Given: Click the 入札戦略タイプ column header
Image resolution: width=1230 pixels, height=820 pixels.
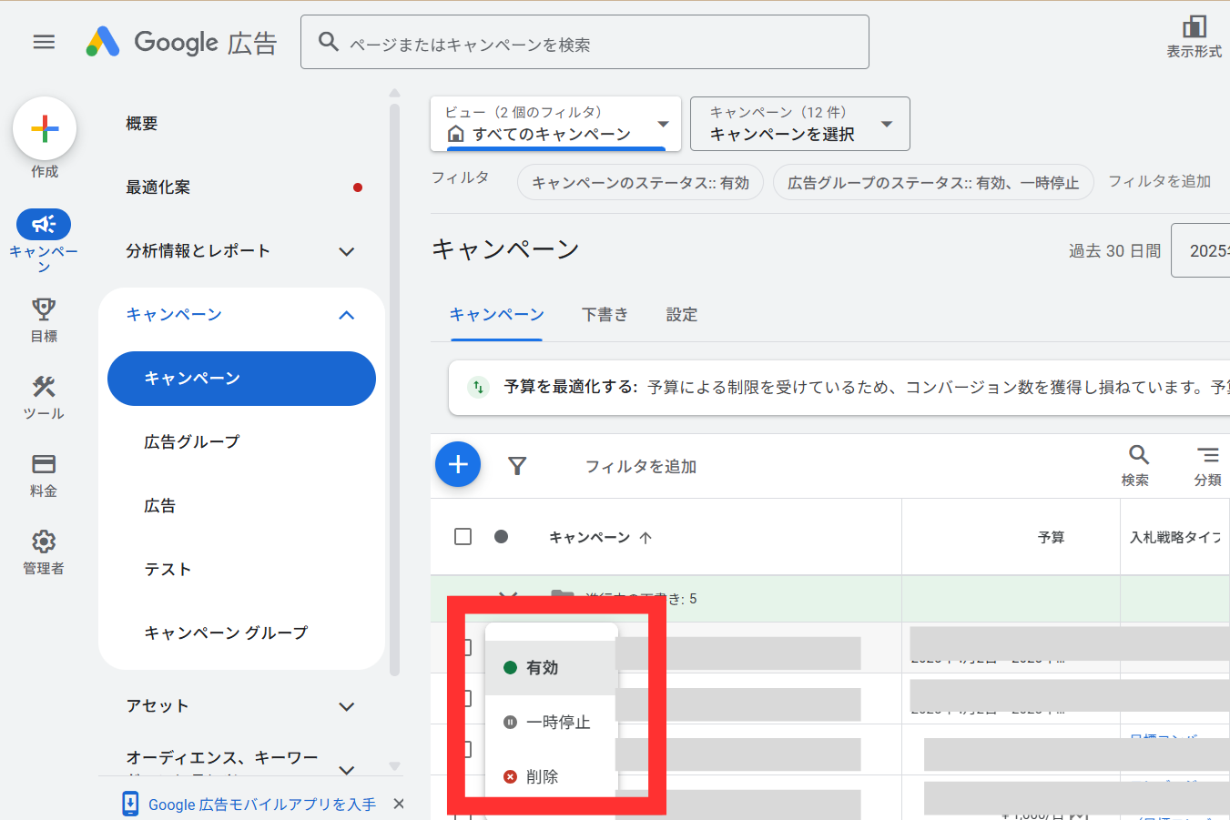Looking at the screenshot, I should click(x=1175, y=537).
